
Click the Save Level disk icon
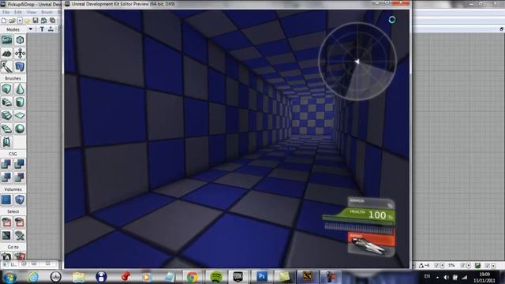[x=36, y=21]
